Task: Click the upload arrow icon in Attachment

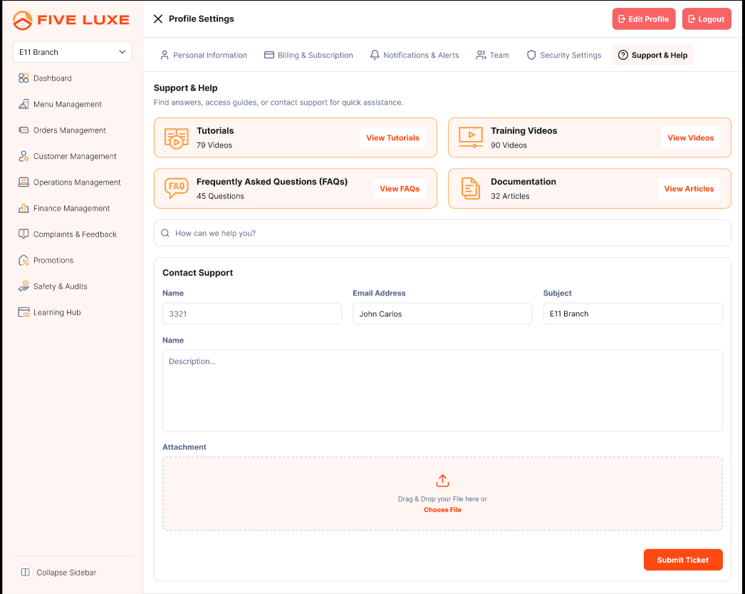Action: 442,481
